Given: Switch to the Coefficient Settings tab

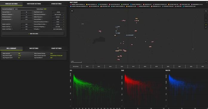Looking at the screenshot, I should [34, 4].
